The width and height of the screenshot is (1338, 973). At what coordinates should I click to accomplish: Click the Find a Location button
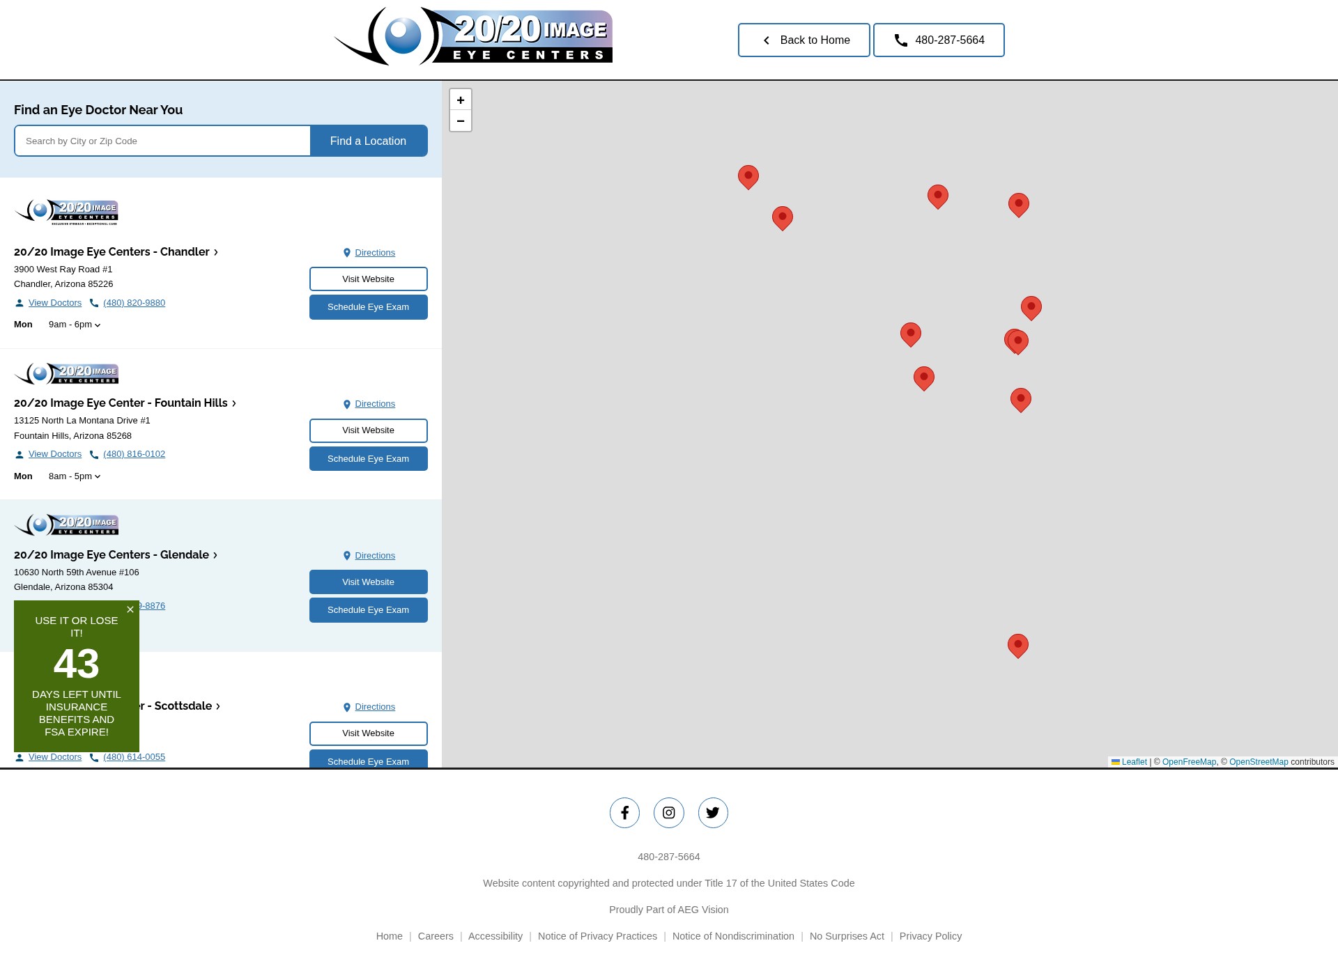tap(368, 141)
